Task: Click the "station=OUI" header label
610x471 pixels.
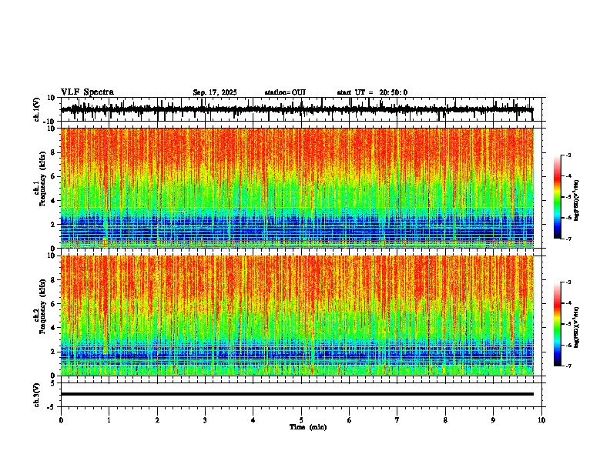Action: pyautogui.click(x=285, y=92)
